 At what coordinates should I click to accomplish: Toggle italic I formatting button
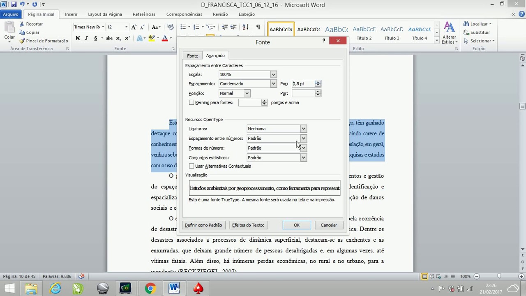coord(86,38)
